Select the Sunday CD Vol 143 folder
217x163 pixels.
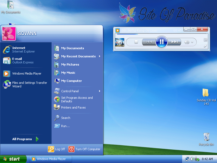(x=206, y=97)
